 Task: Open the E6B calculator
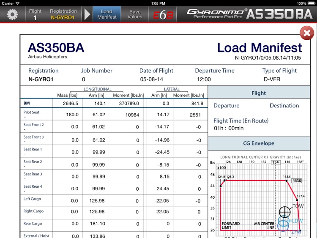point(163,14)
